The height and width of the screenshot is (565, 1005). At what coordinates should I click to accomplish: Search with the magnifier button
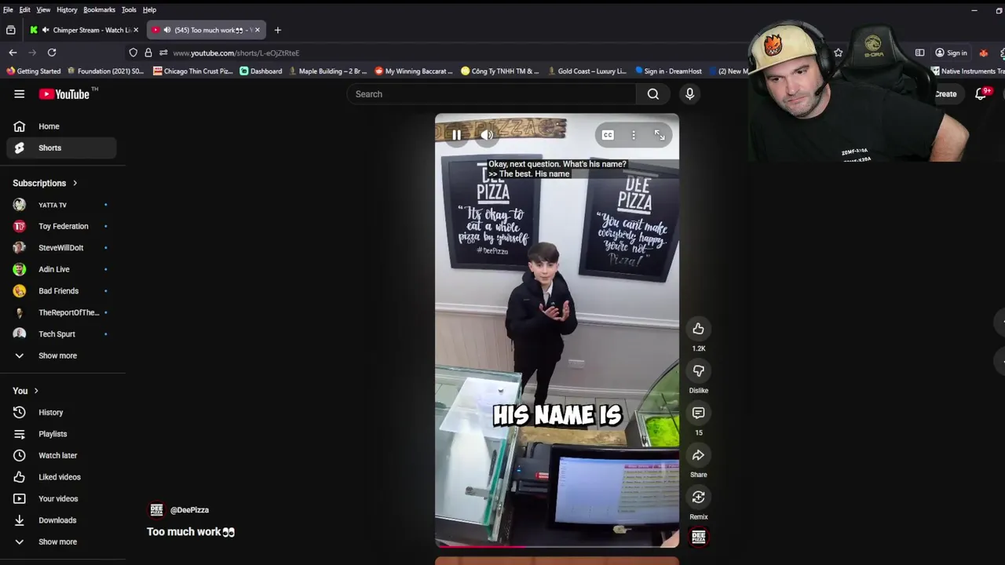pyautogui.click(x=653, y=94)
